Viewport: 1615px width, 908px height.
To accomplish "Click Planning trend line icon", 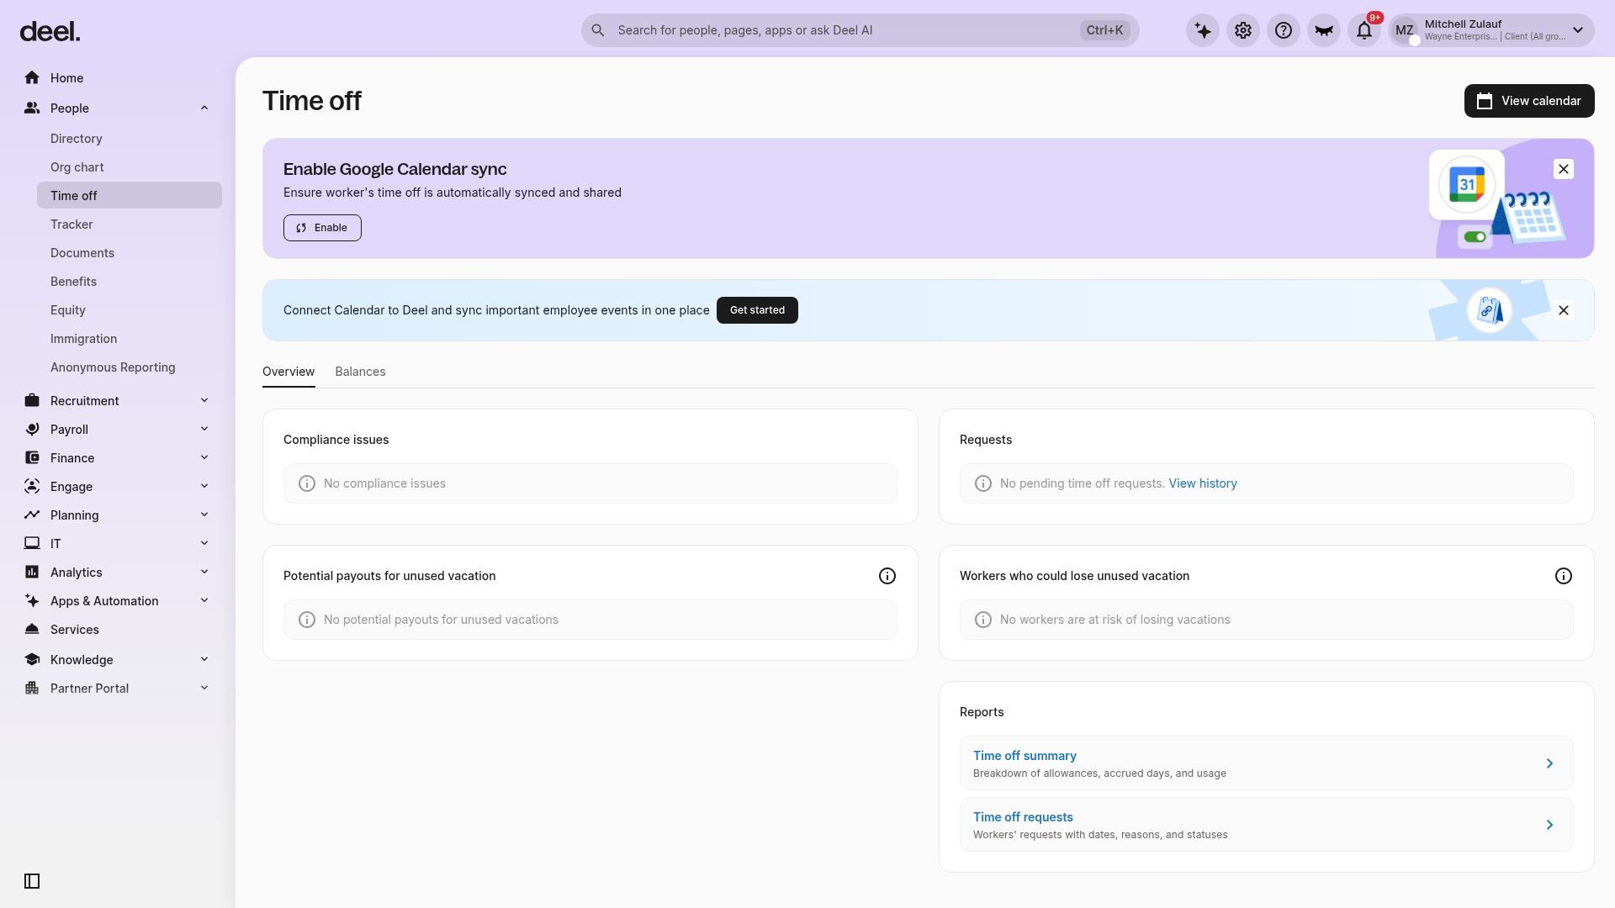I will click(x=32, y=515).
